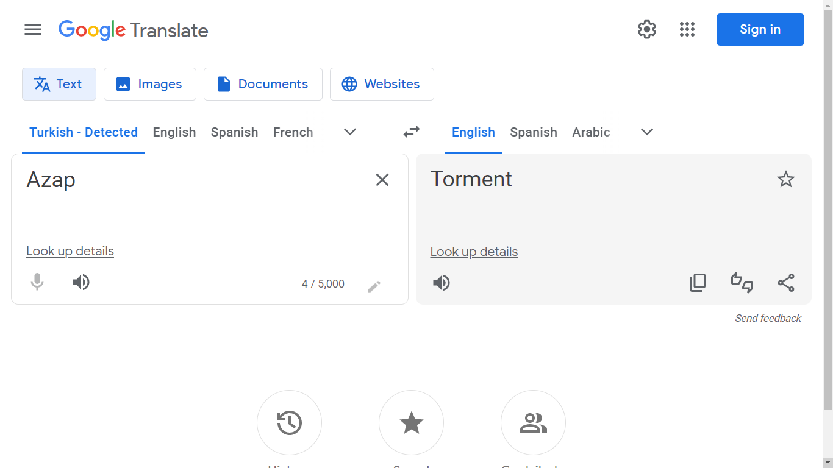Save translation with the star icon

coord(786,179)
